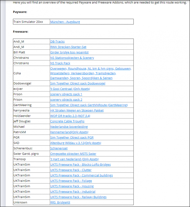This screenshot has height=207, width=190.
Task: Select the PatrickM author cell
Action: click(x=32, y=132)
